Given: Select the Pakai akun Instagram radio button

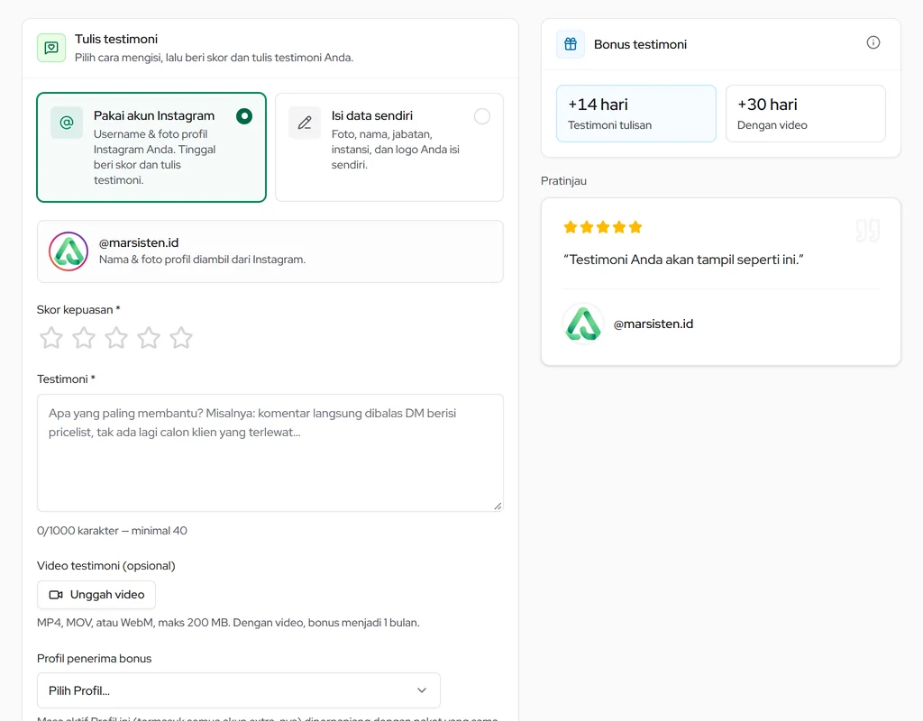Looking at the screenshot, I should tap(243, 116).
